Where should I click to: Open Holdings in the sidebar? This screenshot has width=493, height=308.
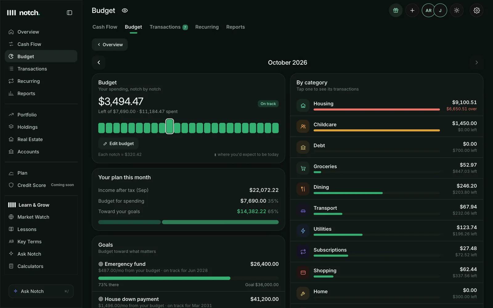click(x=41, y=127)
